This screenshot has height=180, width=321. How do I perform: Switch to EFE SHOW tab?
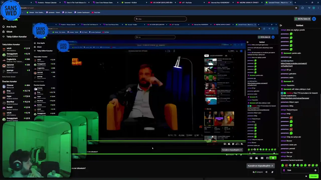click(163, 2)
